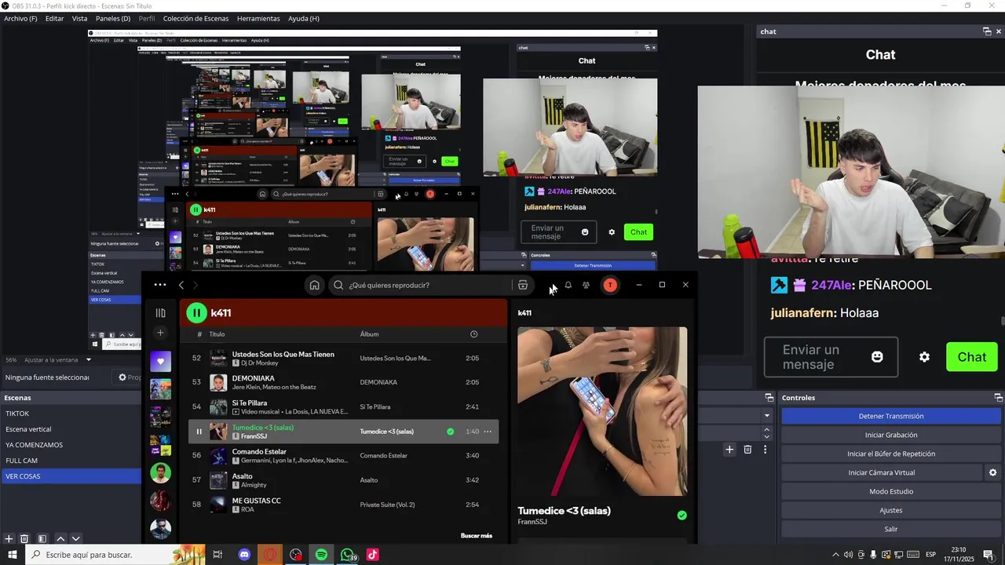The width and height of the screenshot is (1005, 565).
Task: Click Iniciar Grabación
Action: point(890,435)
